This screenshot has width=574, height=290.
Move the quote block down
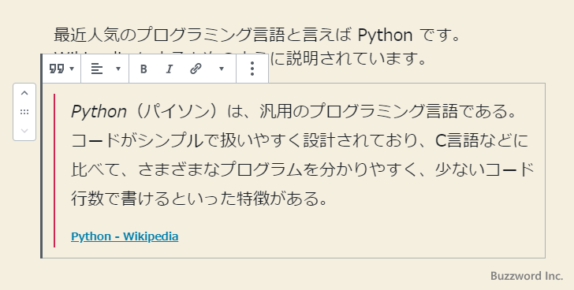(24, 131)
